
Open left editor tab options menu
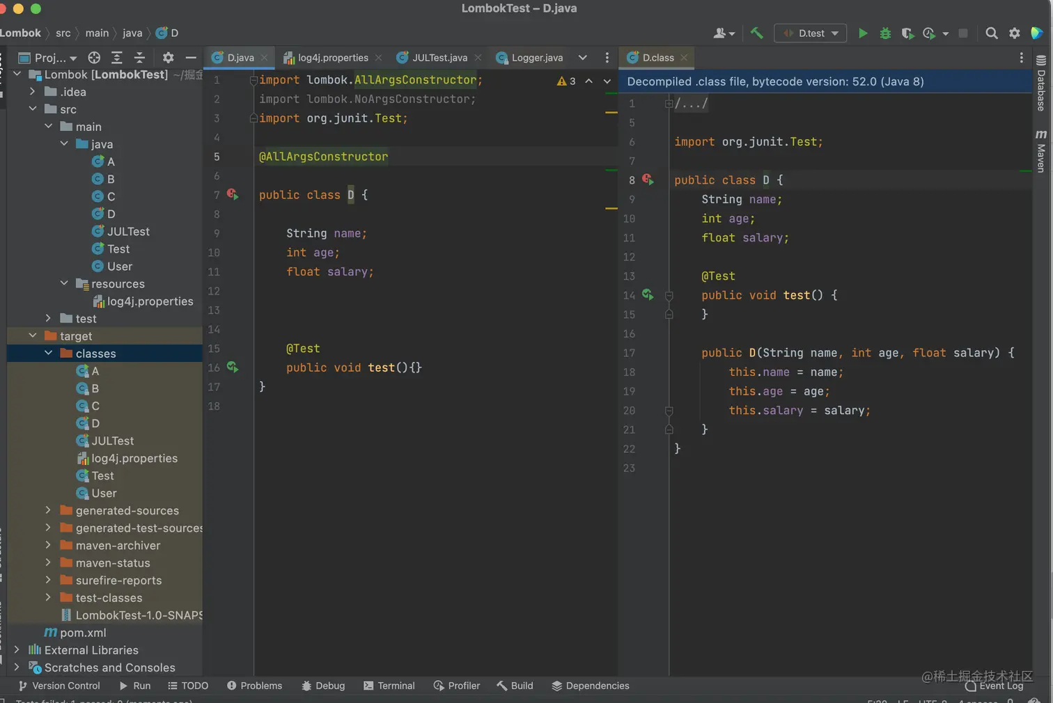pyautogui.click(x=607, y=58)
